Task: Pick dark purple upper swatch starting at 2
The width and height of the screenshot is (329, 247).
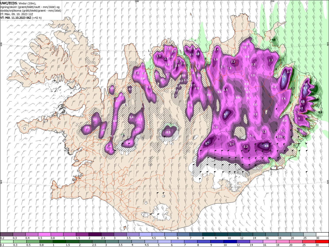Action: 95,234
